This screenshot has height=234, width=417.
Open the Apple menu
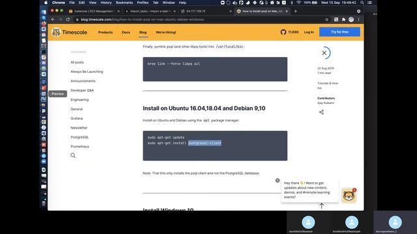click(x=46, y=3)
